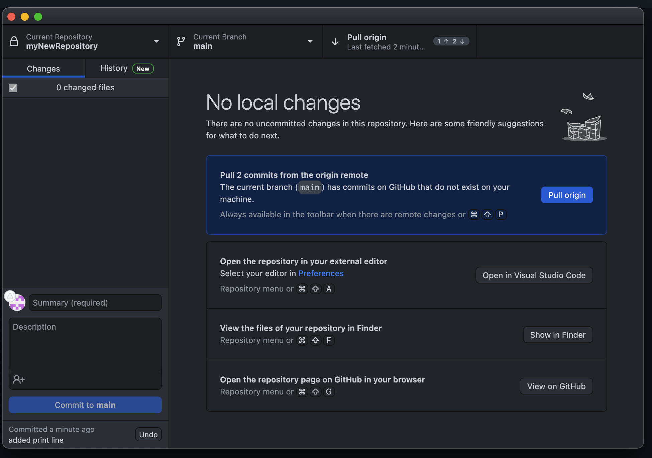Image resolution: width=652 pixels, height=458 pixels.
Task: Click the A shortcut key for editor
Action: pyautogui.click(x=329, y=289)
